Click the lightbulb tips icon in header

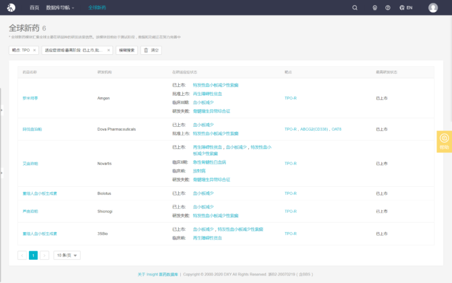(x=375, y=8)
